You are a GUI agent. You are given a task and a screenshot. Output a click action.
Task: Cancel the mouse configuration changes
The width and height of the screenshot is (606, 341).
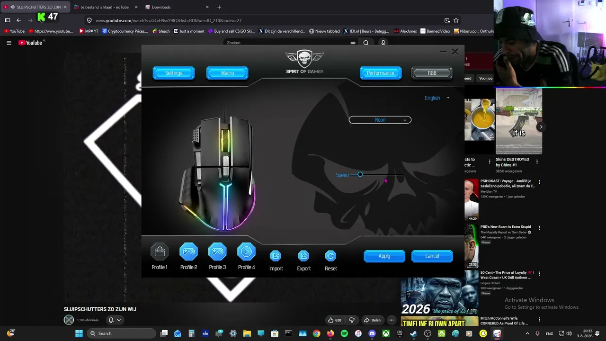(x=432, y=256)
